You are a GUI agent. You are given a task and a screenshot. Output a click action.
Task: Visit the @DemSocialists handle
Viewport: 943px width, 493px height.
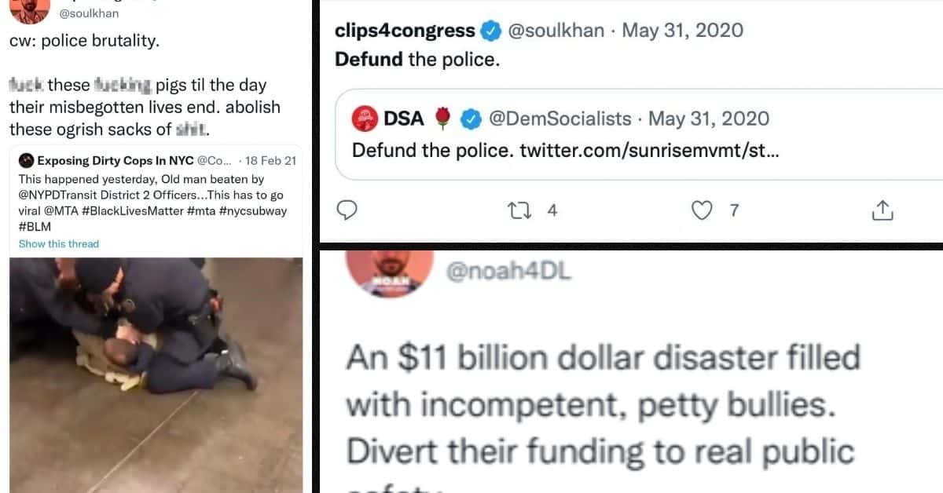click(560, 119)
